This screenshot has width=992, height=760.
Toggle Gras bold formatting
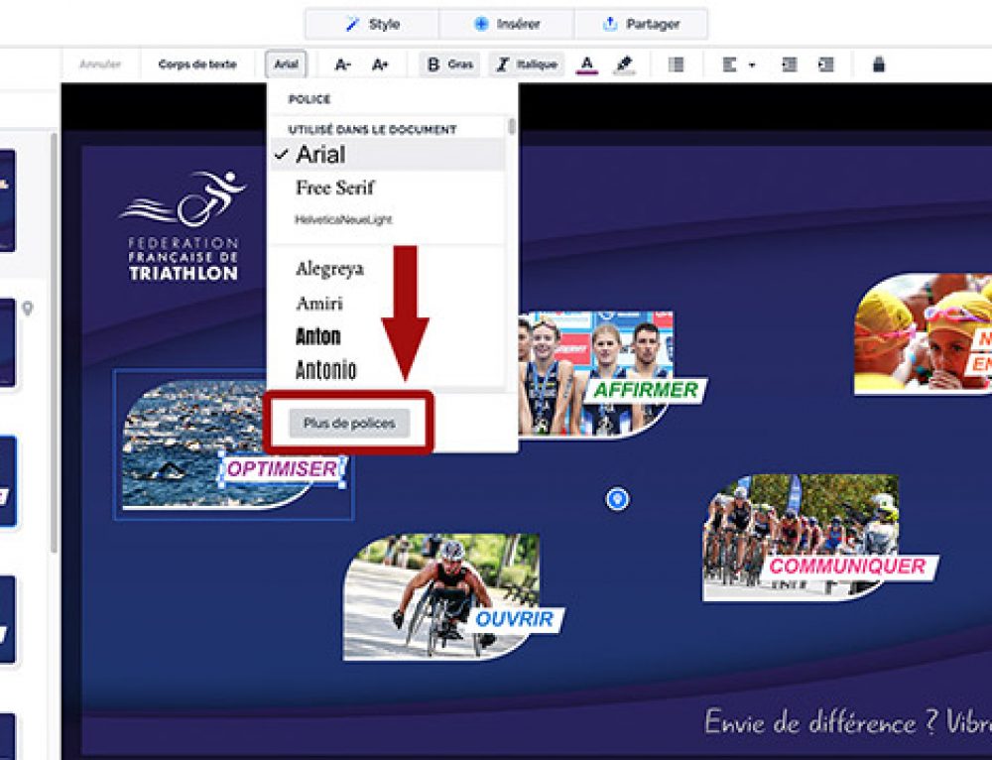click(x=449, y=64)
